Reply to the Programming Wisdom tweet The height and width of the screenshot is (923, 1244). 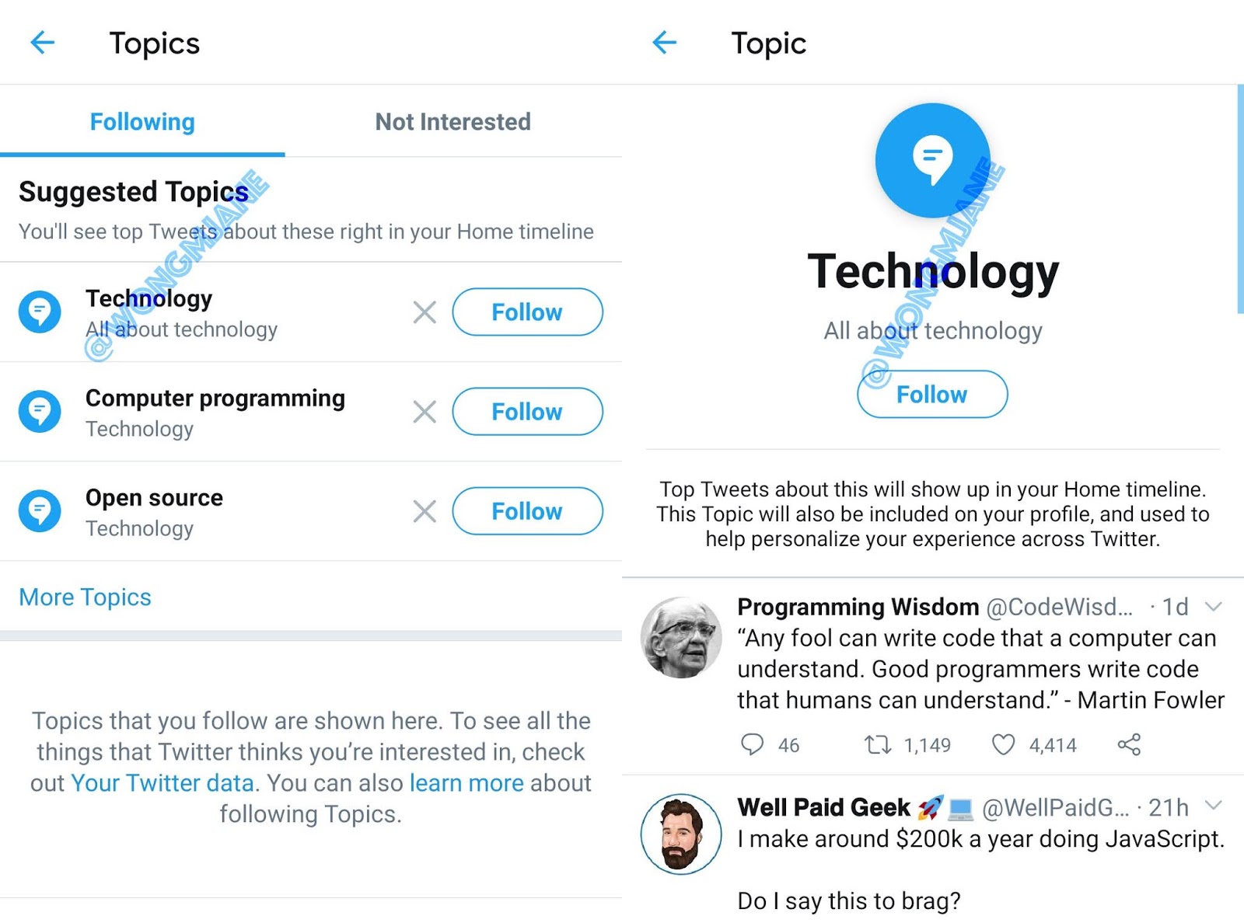pos(752,744)
